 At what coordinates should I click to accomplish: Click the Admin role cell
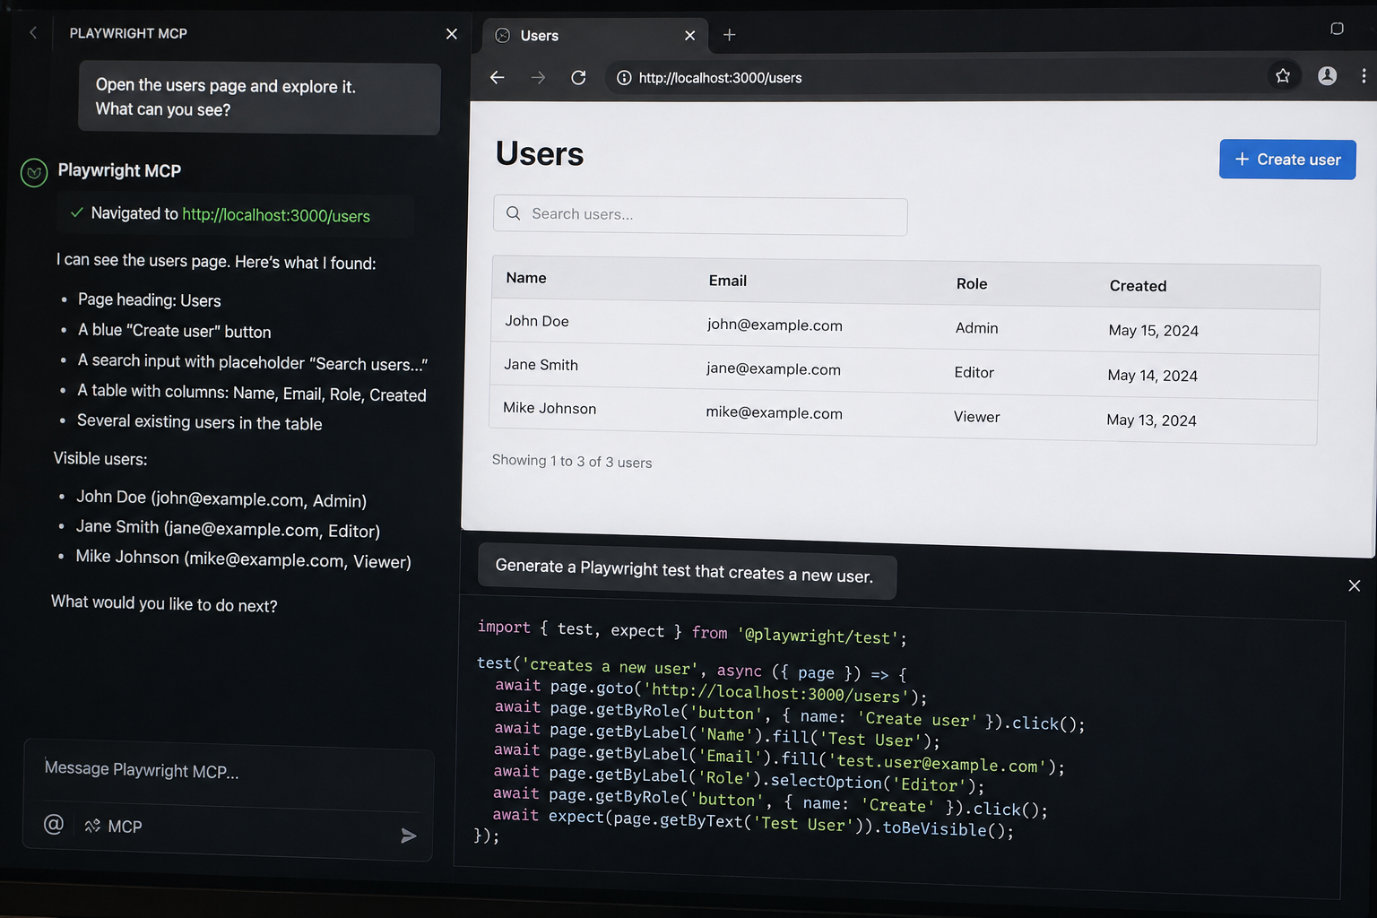point(977,328)
